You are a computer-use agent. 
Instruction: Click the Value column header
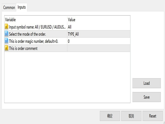[x=98, y=20]
